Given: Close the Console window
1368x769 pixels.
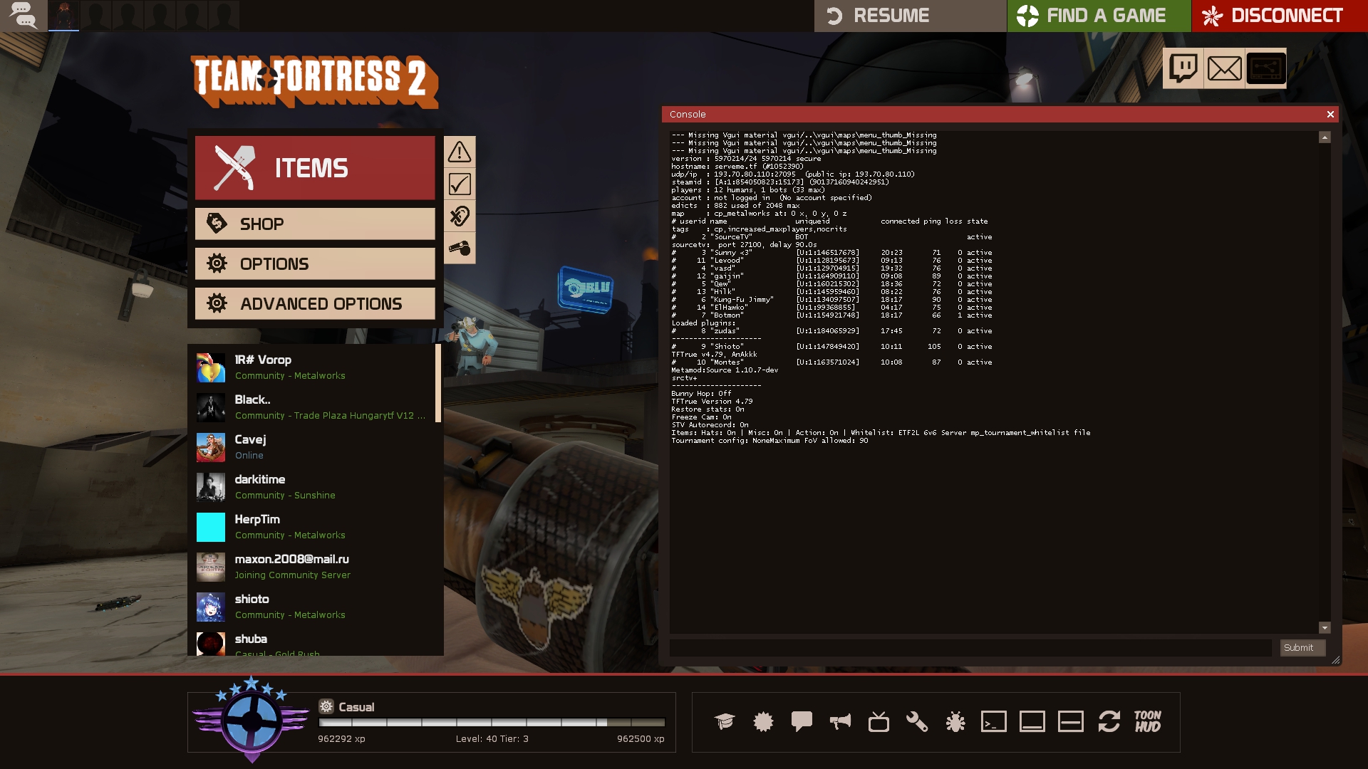Looking at the screenshot, I should pos(1330,114).
